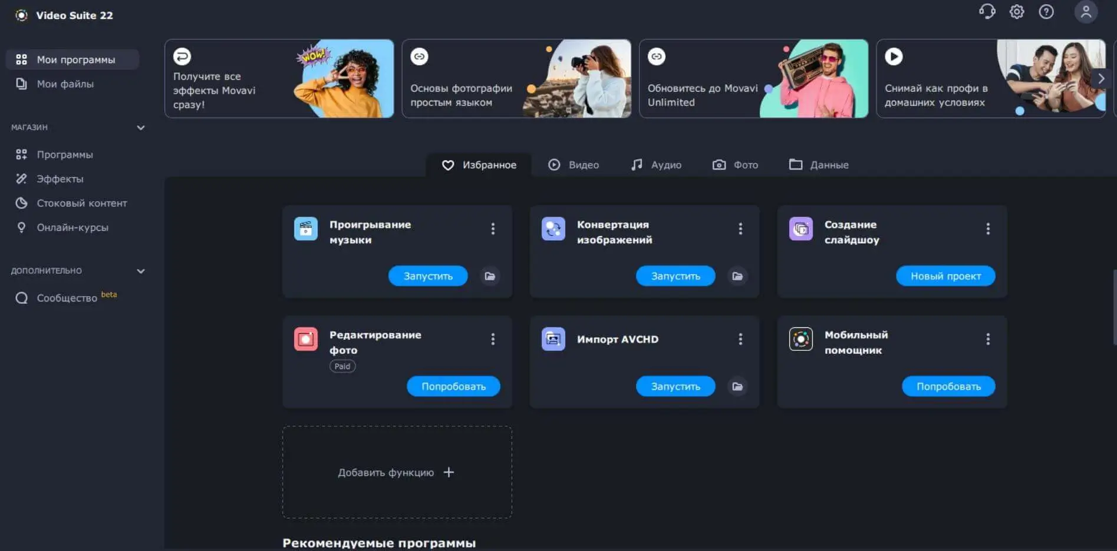This screenshot has height=551, width=1117.
Task: Open three-dot menu for Импорт AVCHD
Action: coord(740,339)
